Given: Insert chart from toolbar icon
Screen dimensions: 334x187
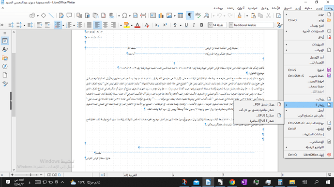Looking at the screenshot, I should click(161, 15).
